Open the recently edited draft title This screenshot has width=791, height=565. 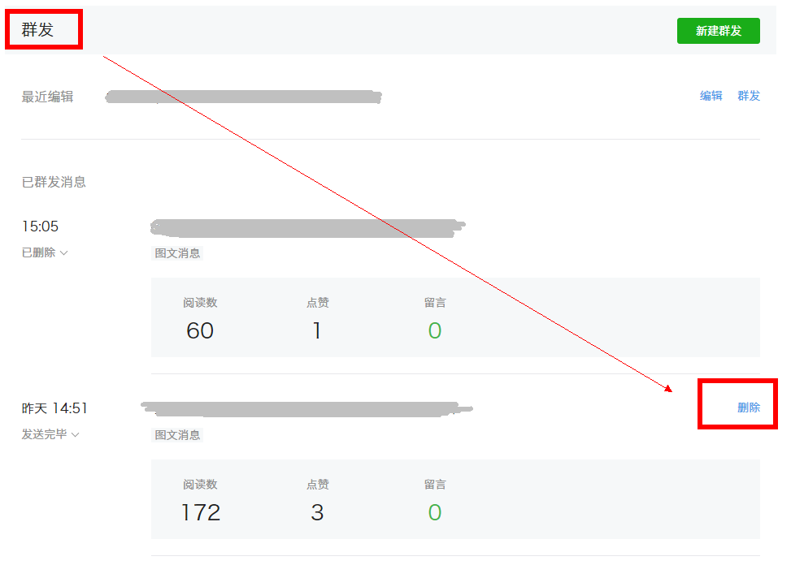243,97
